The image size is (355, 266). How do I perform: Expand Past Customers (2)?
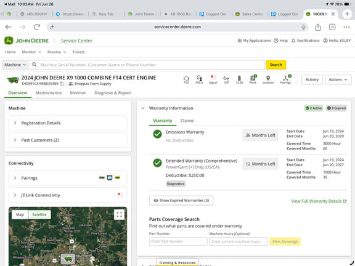(68, 140)
